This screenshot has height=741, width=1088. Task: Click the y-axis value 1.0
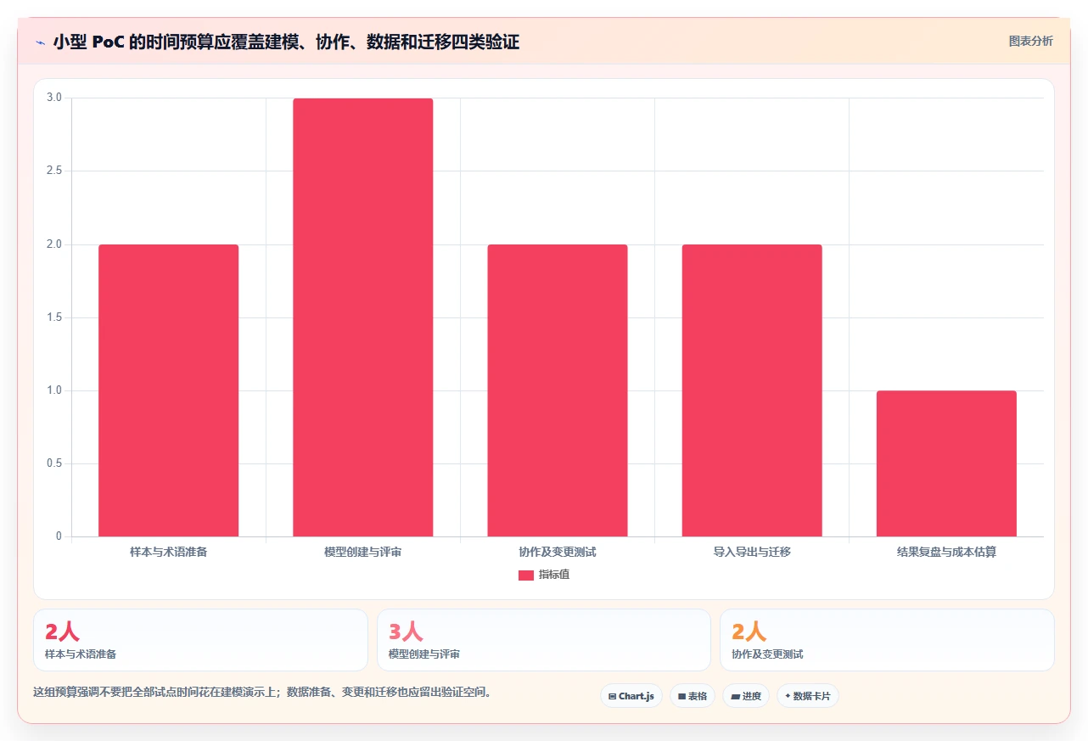(x=54, y=390)
